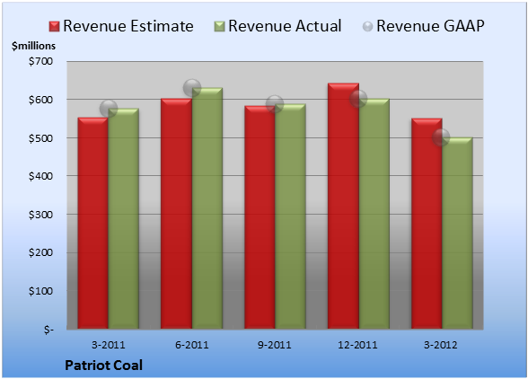Screen dimensions: 528x379
Task: Select the red estimate bar for 9-2011
Action: coord(260,217)
